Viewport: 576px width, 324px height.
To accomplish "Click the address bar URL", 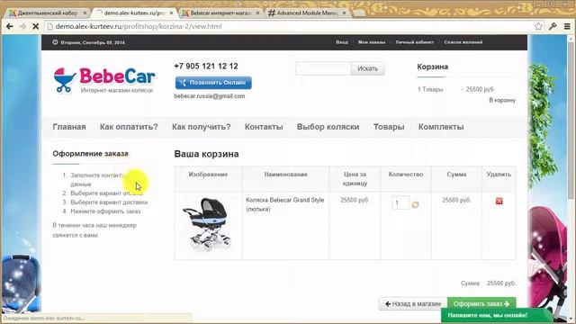I will pyautogui.click(x=139, y=26).
